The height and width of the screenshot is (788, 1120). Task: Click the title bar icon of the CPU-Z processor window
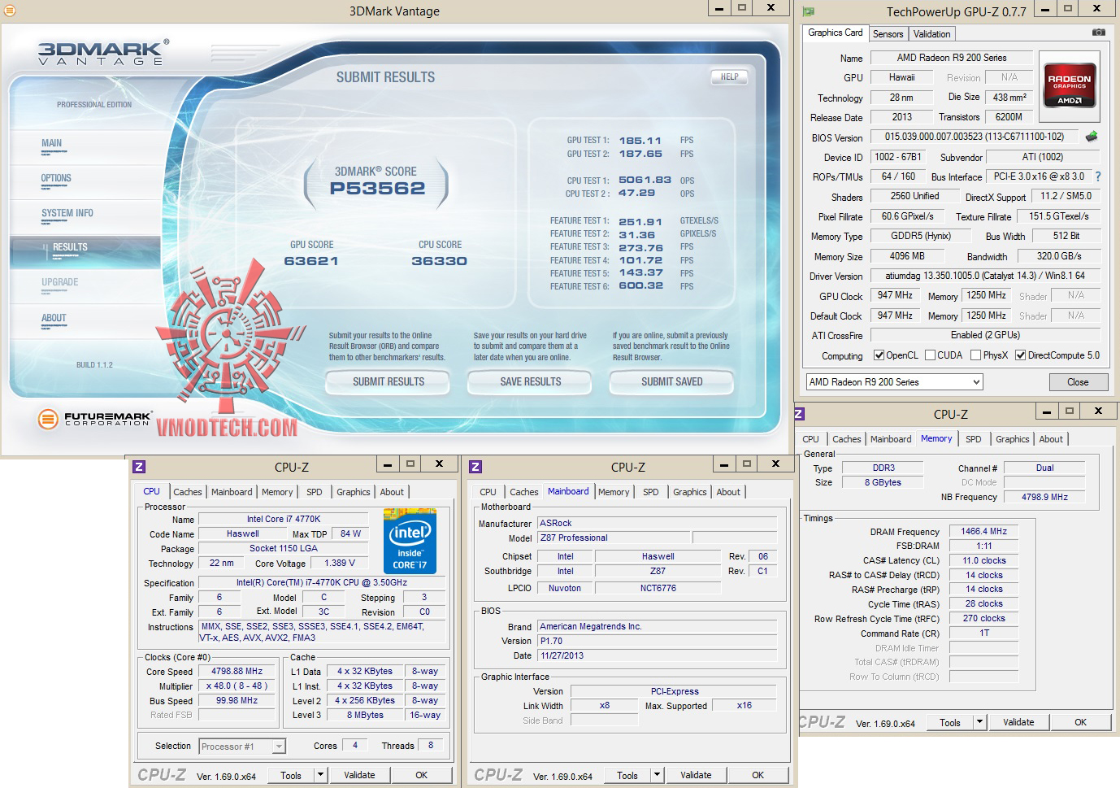point(139,467)
